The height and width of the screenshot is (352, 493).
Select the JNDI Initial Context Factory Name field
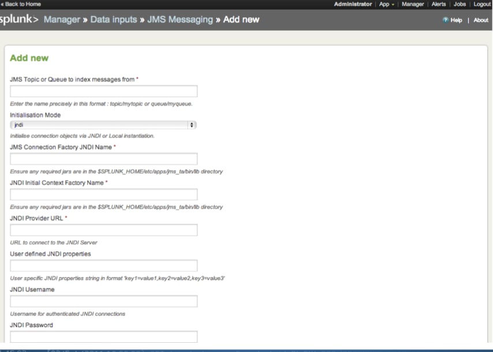click(104, 194)
